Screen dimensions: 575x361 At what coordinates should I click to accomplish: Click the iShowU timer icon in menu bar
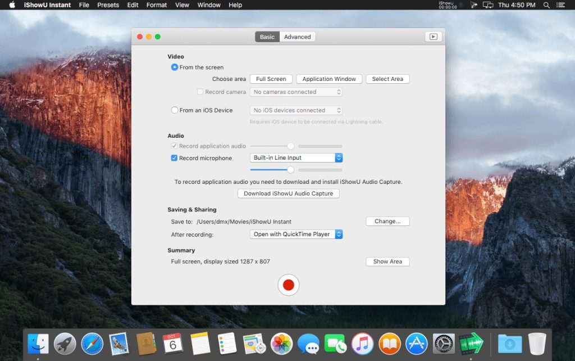[x=448, y=5]
